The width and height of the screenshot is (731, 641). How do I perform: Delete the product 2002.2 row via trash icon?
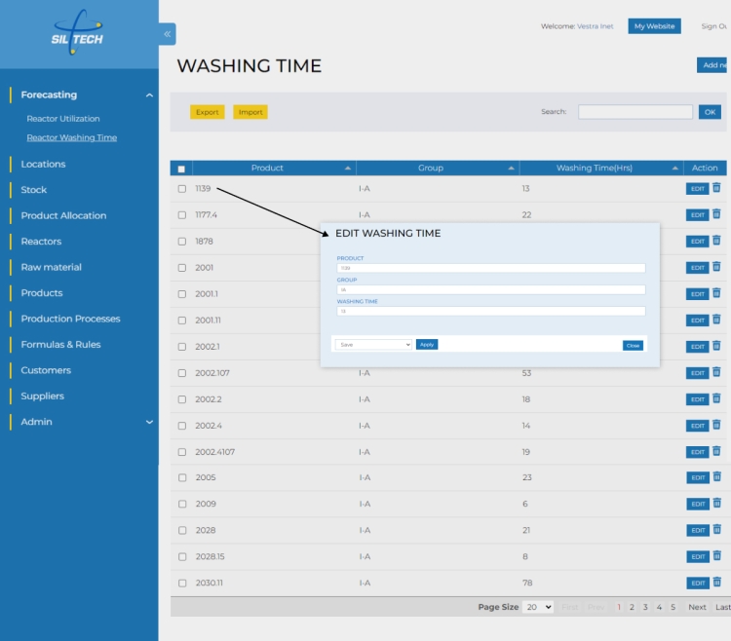coord(716,398)
